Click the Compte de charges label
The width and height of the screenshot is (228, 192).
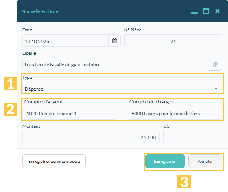pos(151,102)
